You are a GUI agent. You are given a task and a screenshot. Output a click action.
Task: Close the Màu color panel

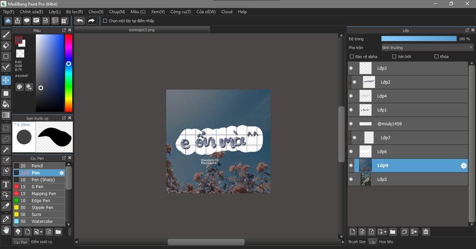(70, 30)
